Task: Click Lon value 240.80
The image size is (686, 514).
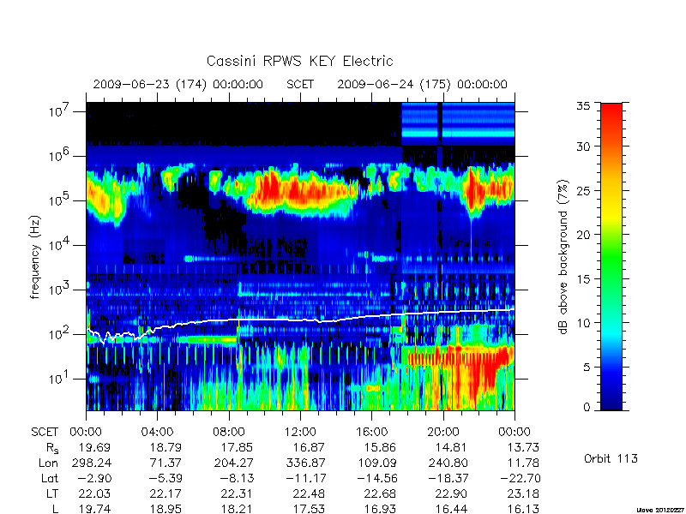Action: pos(448,463)
